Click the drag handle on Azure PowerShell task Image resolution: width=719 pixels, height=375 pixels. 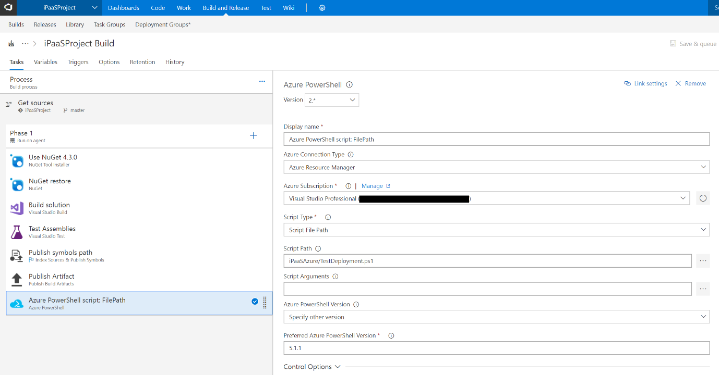(x=265, y=303)
